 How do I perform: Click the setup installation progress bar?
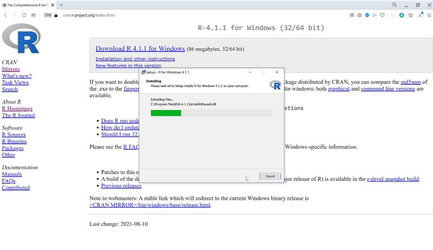click(x=211, y=113)
